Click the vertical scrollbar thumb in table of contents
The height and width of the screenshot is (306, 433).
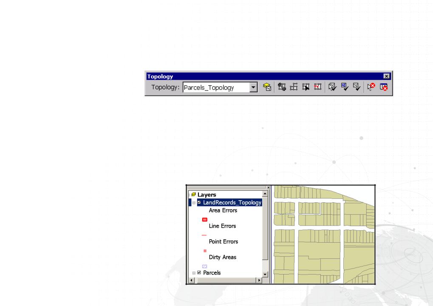[x=265, y=228]
